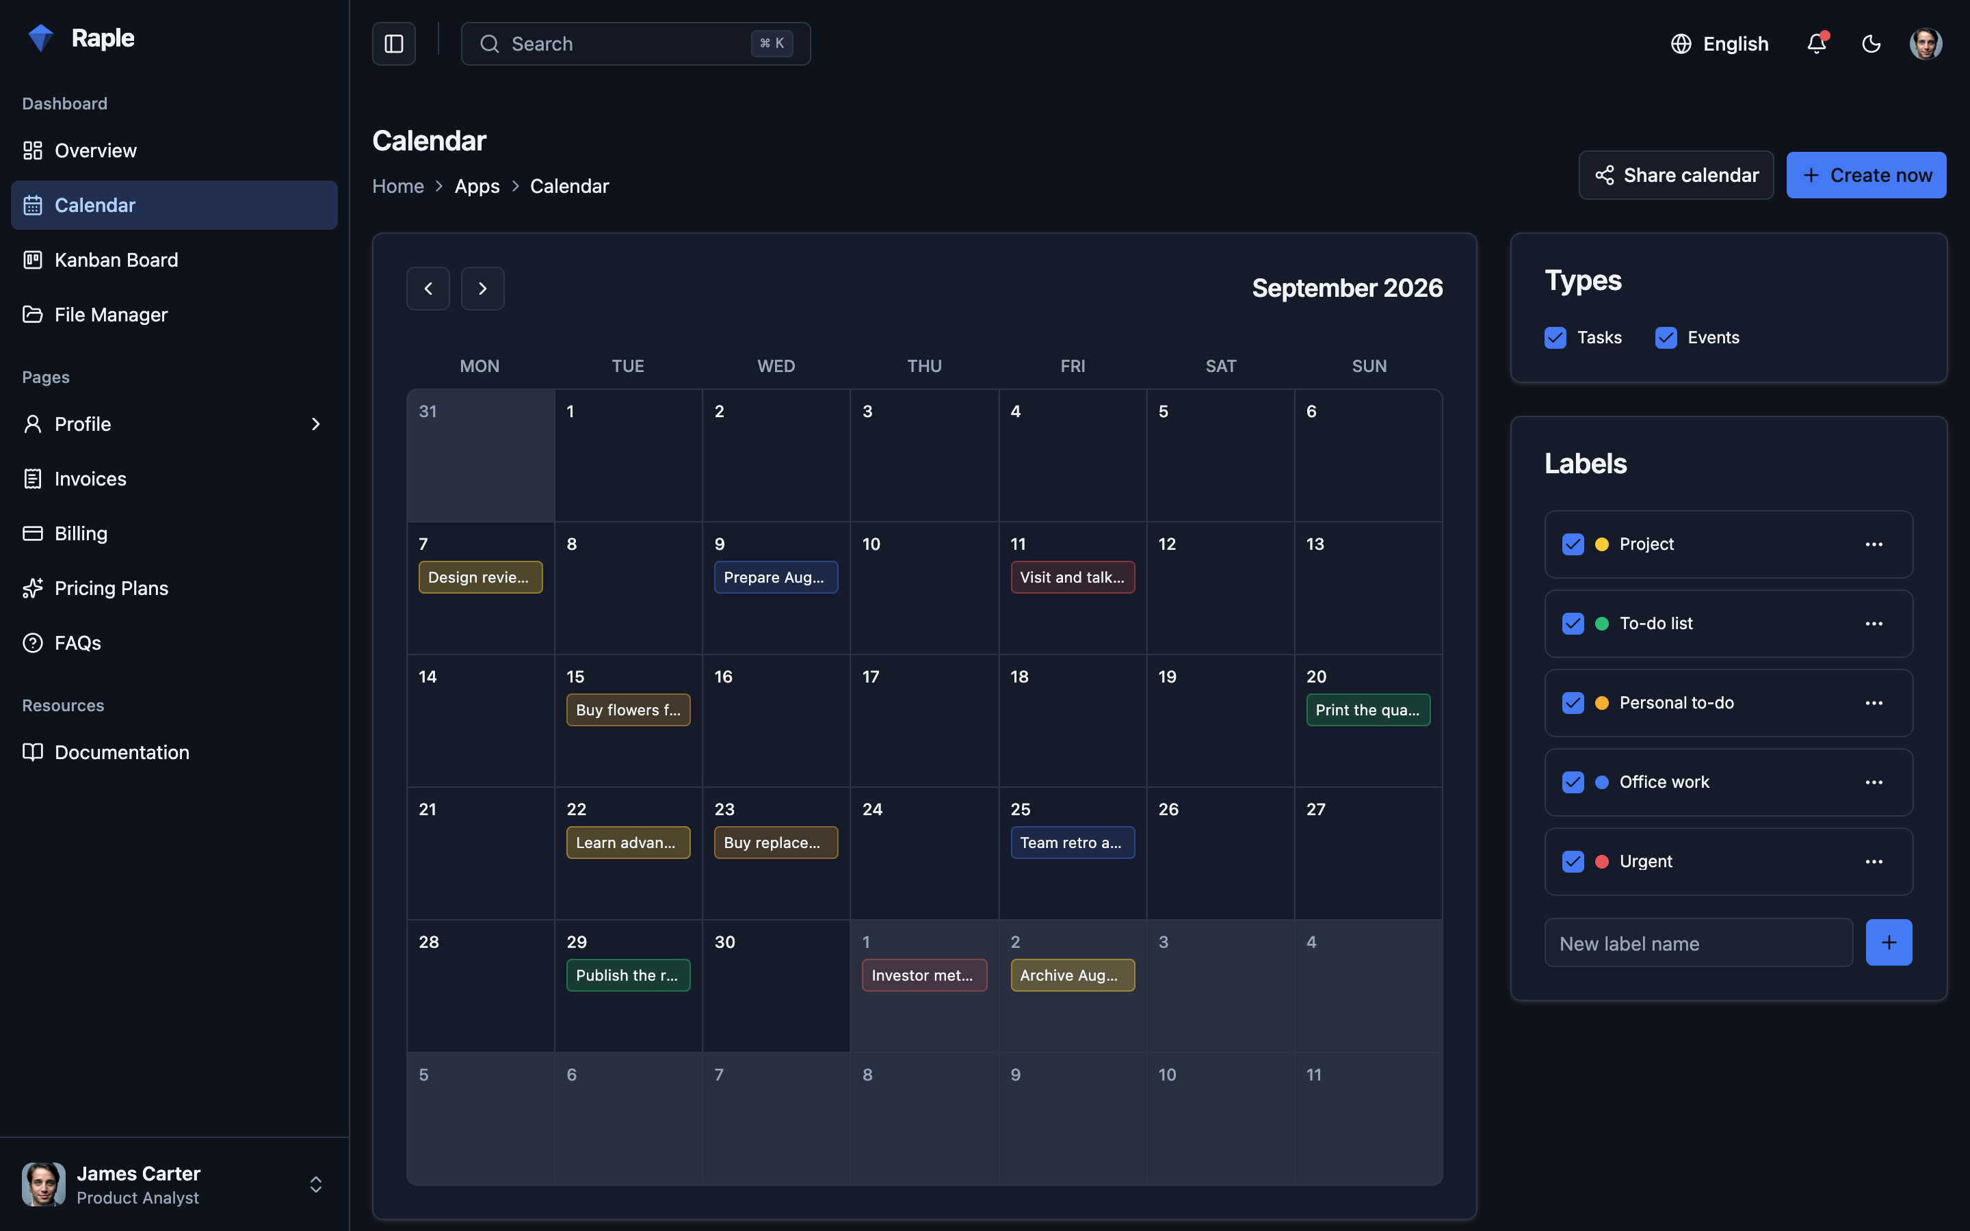Click the green To-do list color dot
Image resolution: width=1970 pixels, height=1231 pixels.
[1602, 624]
